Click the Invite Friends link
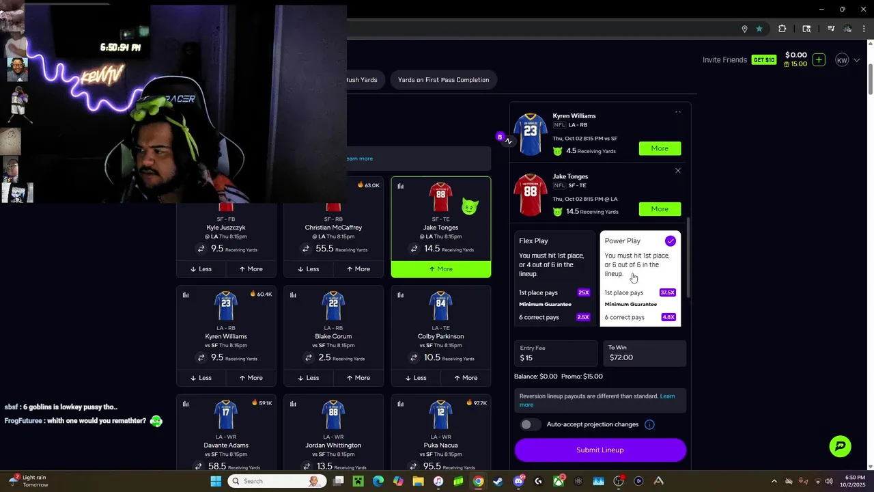This screenshot has height=492, width=874. click(x=724, y=60)
